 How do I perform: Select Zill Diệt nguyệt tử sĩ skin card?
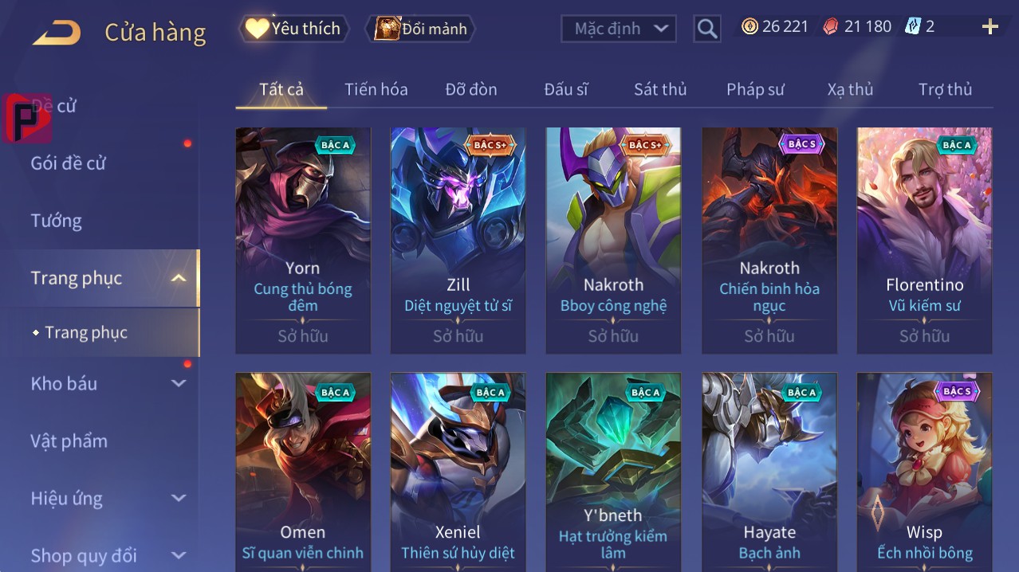[x=458, y=241]
